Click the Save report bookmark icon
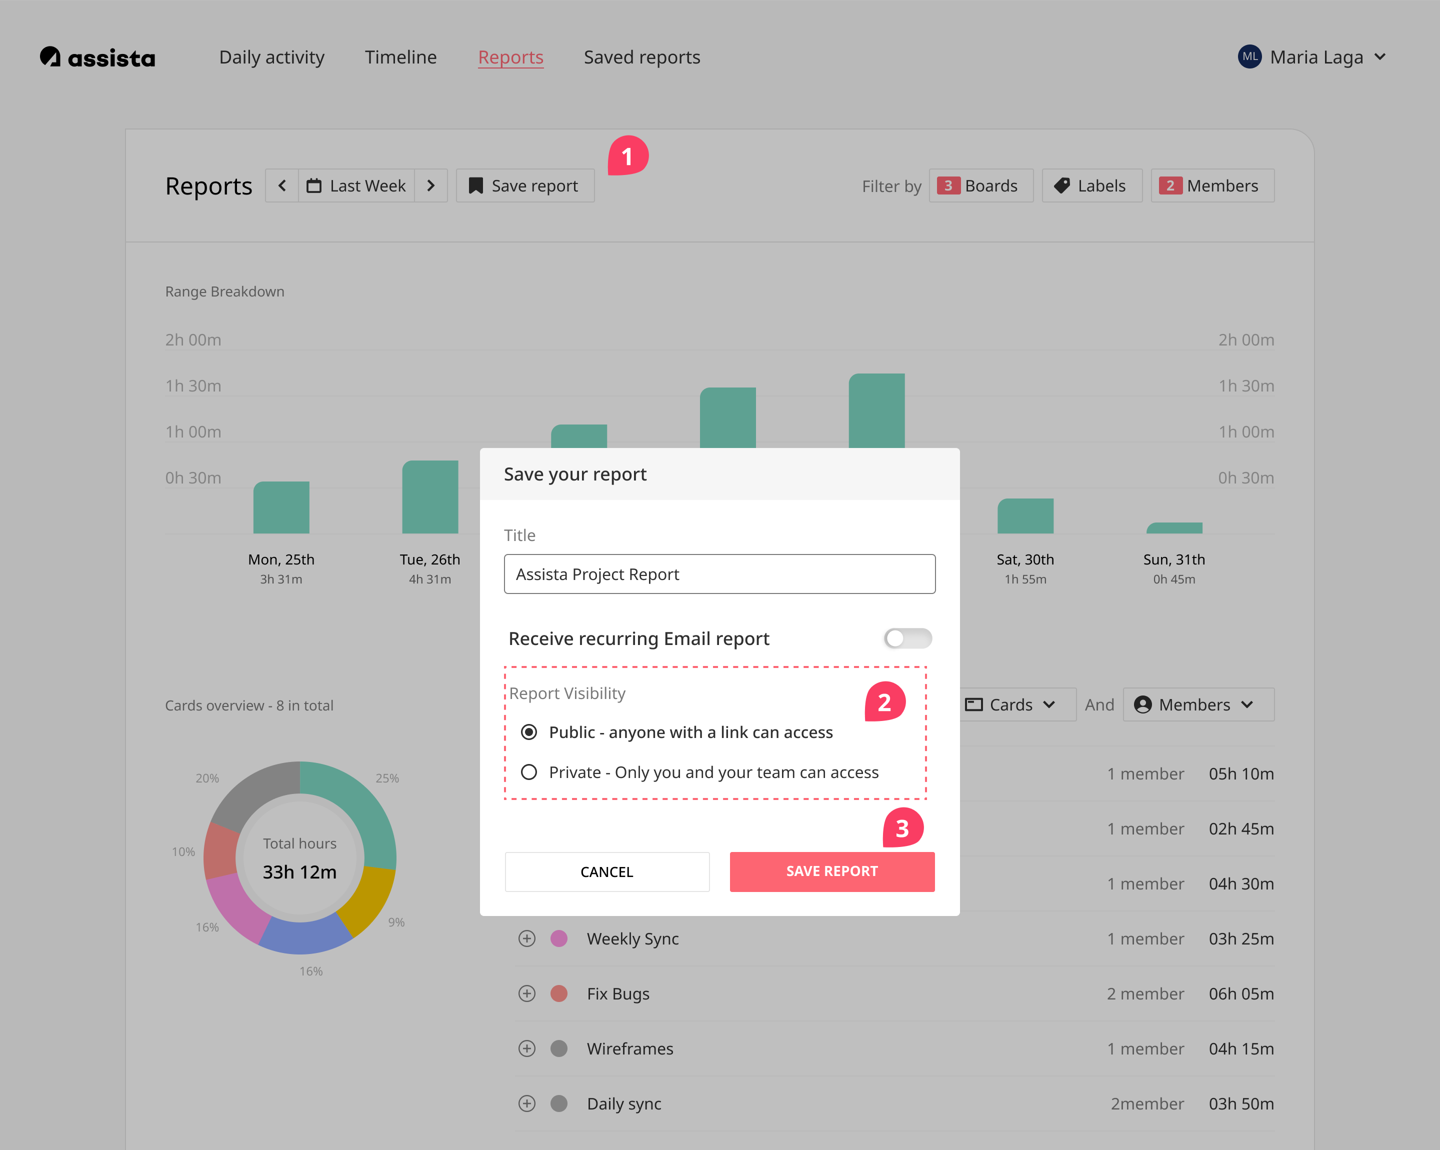Image resolution: width=1440 pixels, height=1150 pixels. (x=475, y=185)
